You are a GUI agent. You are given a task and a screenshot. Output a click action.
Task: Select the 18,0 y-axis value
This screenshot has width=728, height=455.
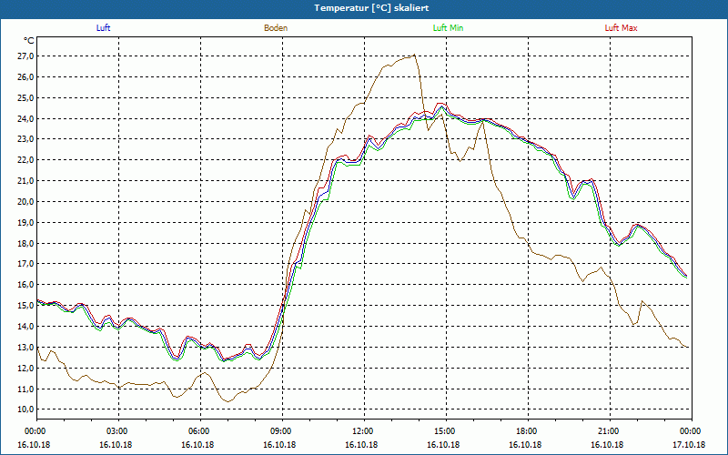[x=25, y=243]
